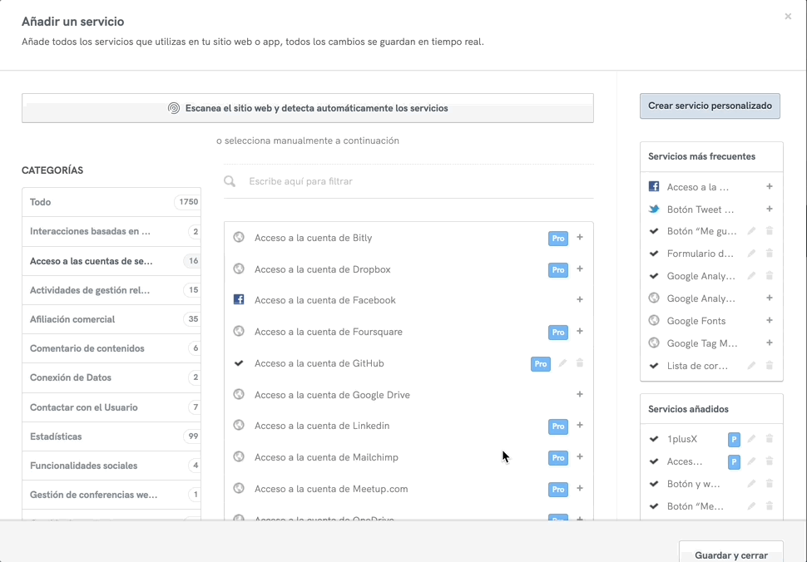Add Facebook account access with plus icon
The height and width of the screenshot is (562, 807).
coord(580,300)
